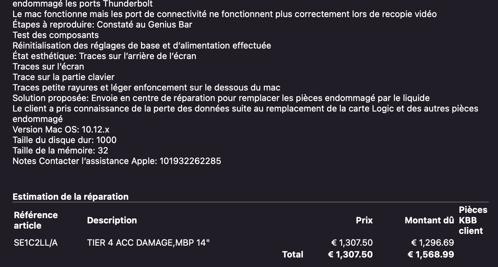Viewport: 498px width, 267px height.
Task: Click the "Solution proposée" line
Action: 221,98
